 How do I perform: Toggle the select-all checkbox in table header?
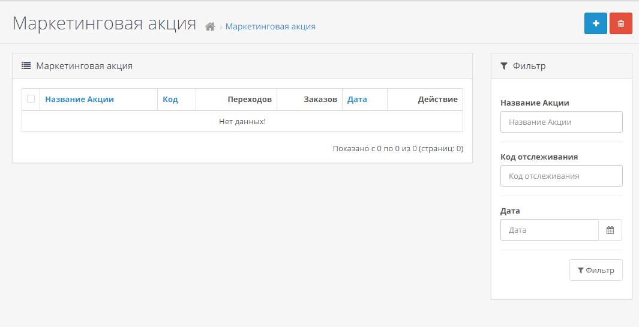pyautogui.click(x=31, y=99)
